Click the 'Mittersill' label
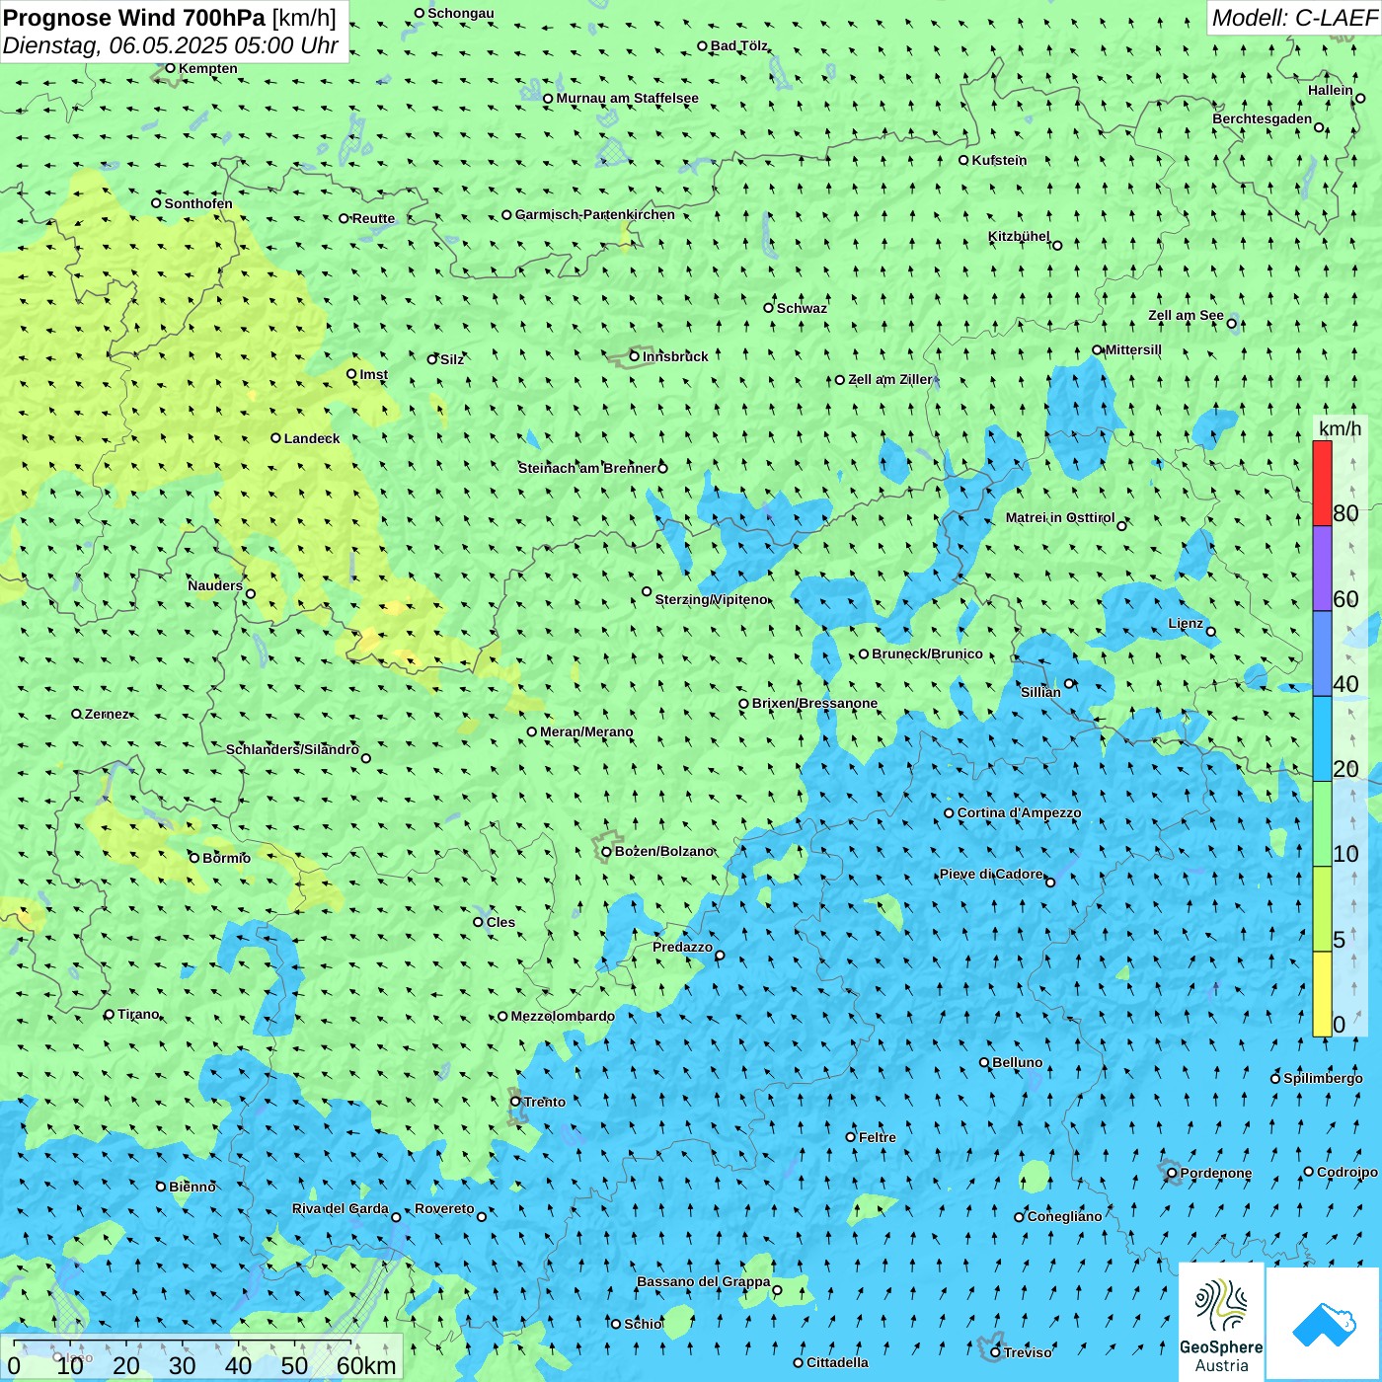The height and width of the screenshot is (1382, 1382). pos(1133,349)
